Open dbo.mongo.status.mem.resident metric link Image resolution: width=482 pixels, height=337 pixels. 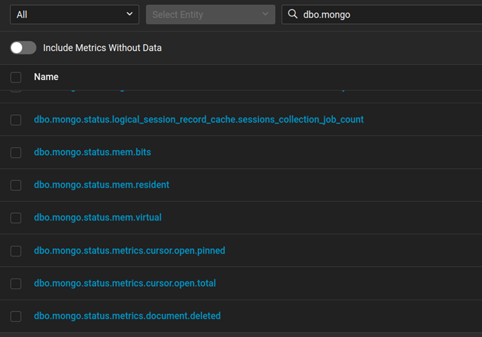tap(101, 185)
